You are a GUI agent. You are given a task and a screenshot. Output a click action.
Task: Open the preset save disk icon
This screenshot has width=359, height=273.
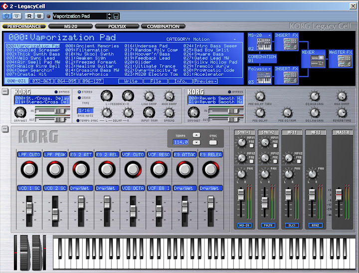pos(116,16)
